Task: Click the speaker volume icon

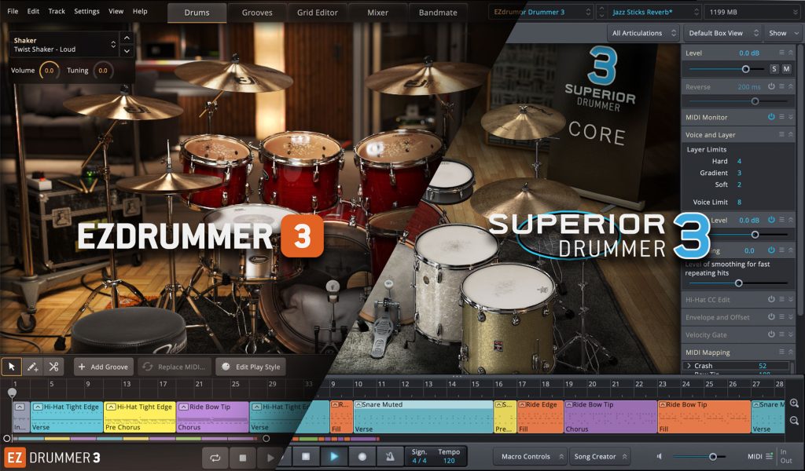Action: pos(660,456)
